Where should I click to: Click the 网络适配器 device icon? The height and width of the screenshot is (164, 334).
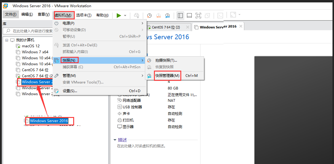click(x=119, y=101)
